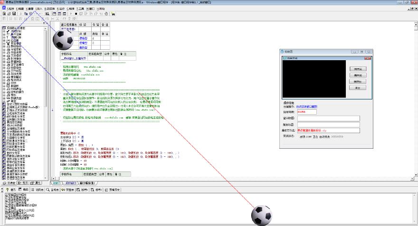Expand the 逻辑比较 tree node
Image resolution: width=418 pixels, height=226 pixels.
pyautogui.click(x=4, y=37)
